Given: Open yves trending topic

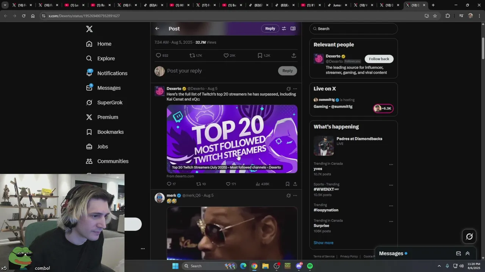Looking at the screenshot, I should pyautogui.click(x=318, y=169).
